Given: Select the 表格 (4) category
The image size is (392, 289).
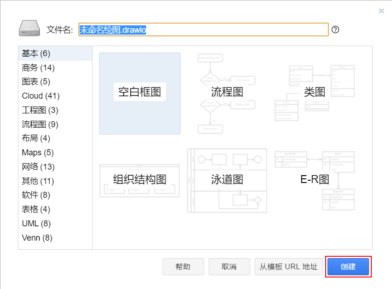Looking at the screenshot, I should tap(55, 209).
